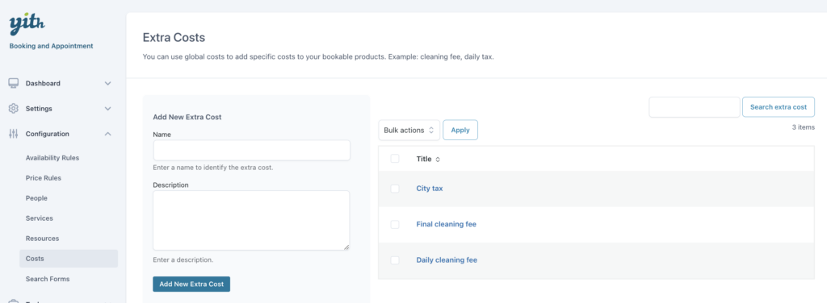
Task: Click the Booking and Appointment label
Action: pyautogui.click(x=51, y=46)
